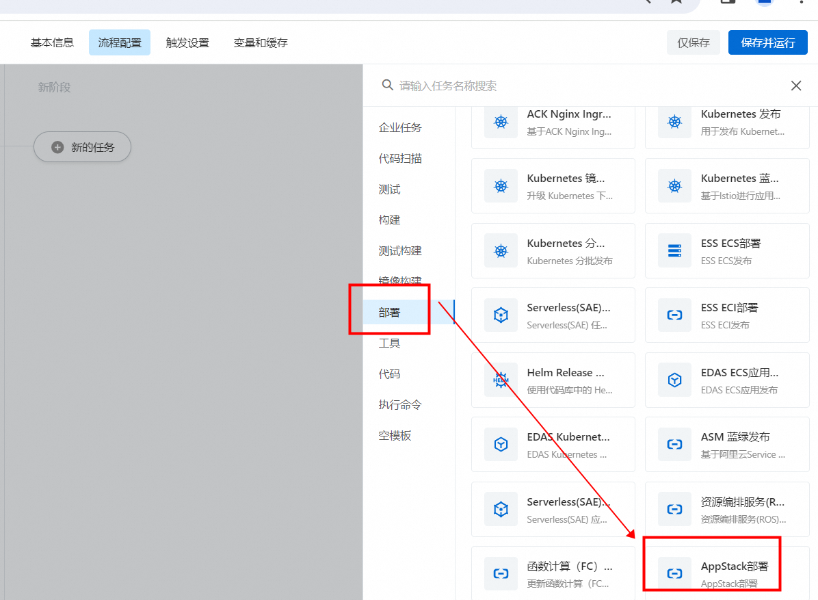Image resolution: width=818 pixels, height=600 pixels.
Task: Click the Kubernetes 蓝绿 wheel icon
Action: tap(674, 186)
